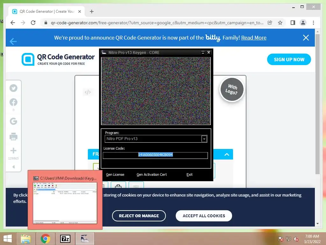Click the padlock site info icon
Viewport: 326px width, 245px height.
(x=46, y=23)
